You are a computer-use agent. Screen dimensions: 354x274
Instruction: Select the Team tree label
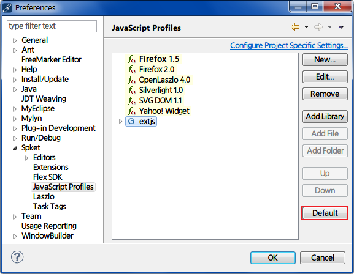(31, 217)
